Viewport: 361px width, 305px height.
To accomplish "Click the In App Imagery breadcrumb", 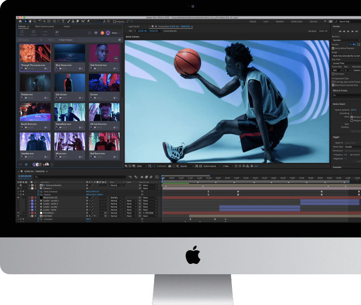I will point(66,40).
